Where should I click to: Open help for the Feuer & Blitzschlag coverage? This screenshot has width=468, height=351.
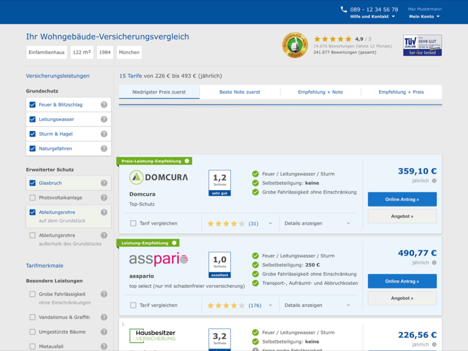[x=104, y=105]
